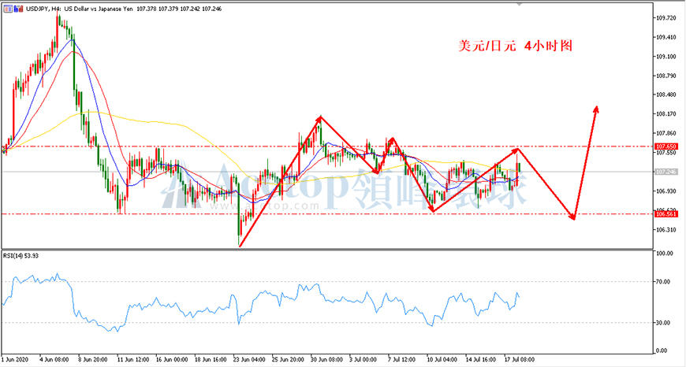
Task: Click the RSI(14) 53.93 indicator label
Action: [21, 256]
